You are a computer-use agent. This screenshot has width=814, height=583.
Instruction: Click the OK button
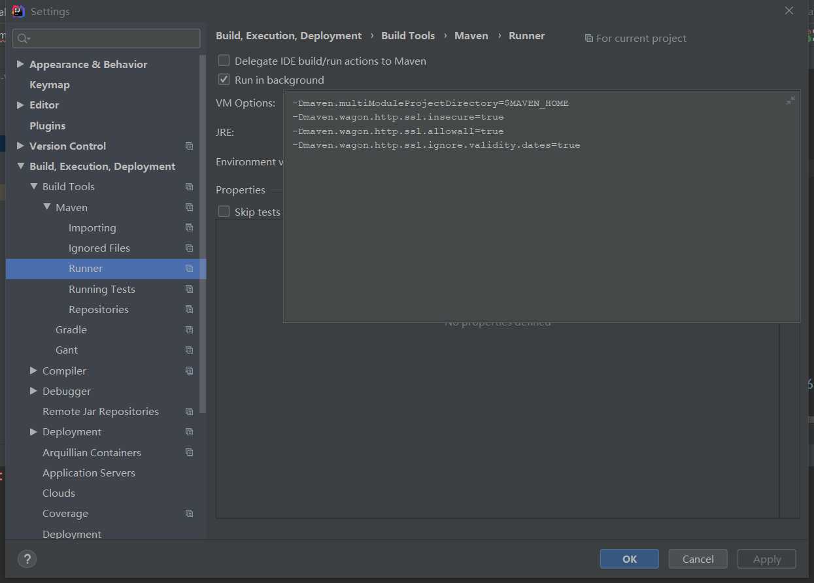tap(630, 559)
